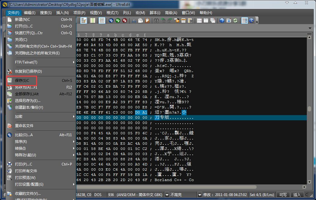Toggle hex edit mode toolbar icon

pos(83,20)
